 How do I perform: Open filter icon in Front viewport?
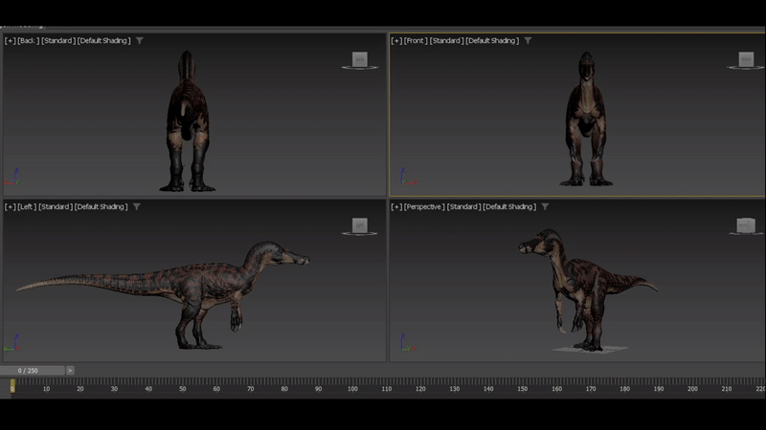tap(529, 40)
